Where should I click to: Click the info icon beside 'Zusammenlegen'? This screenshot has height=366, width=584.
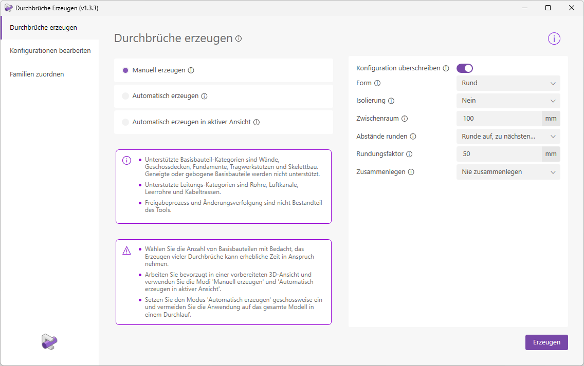coord(410,172)
